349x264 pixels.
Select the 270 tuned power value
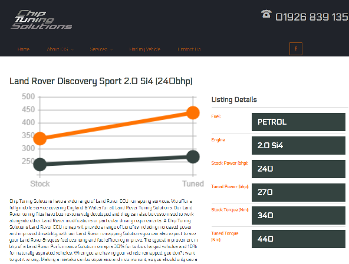coord(298,192)
